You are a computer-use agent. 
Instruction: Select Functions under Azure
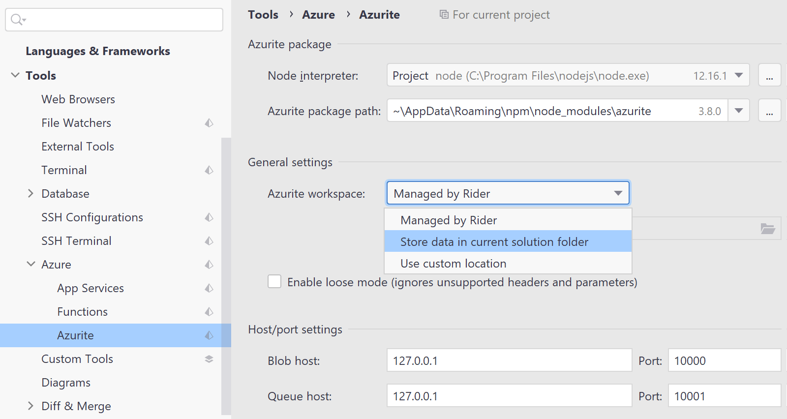(x=82, y=312)
